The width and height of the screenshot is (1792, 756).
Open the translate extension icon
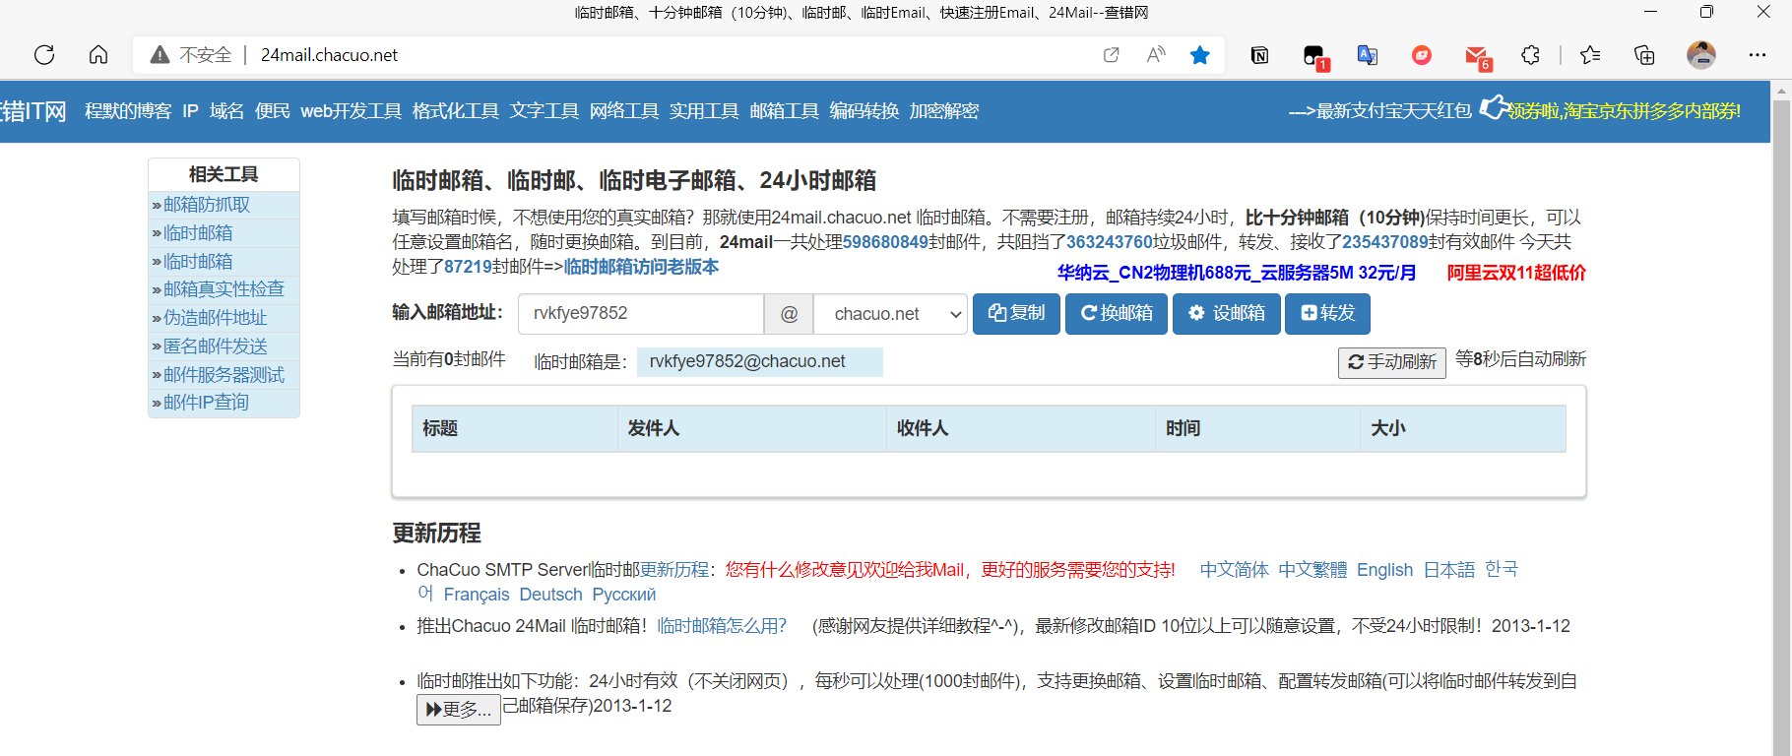(x=1368, y=55)
